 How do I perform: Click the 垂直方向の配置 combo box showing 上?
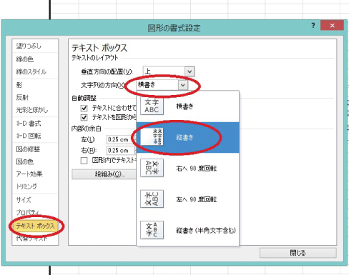(x=169, y=71)
